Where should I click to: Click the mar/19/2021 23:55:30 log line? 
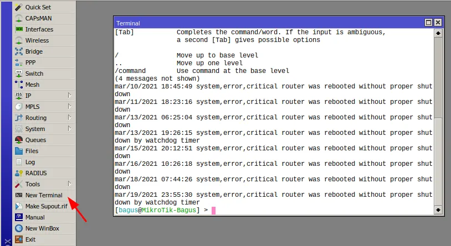274,198
